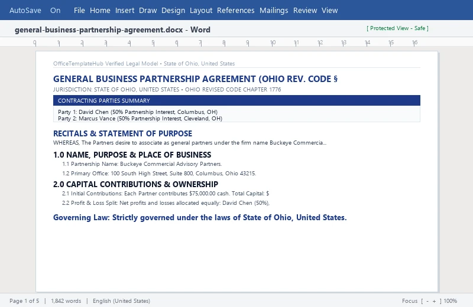Click the GENERAL BUSINESS PARTNERSHIP AGREEMENT heading
The height and width of the screenshot is (307, 473).
tap(195, 79)
